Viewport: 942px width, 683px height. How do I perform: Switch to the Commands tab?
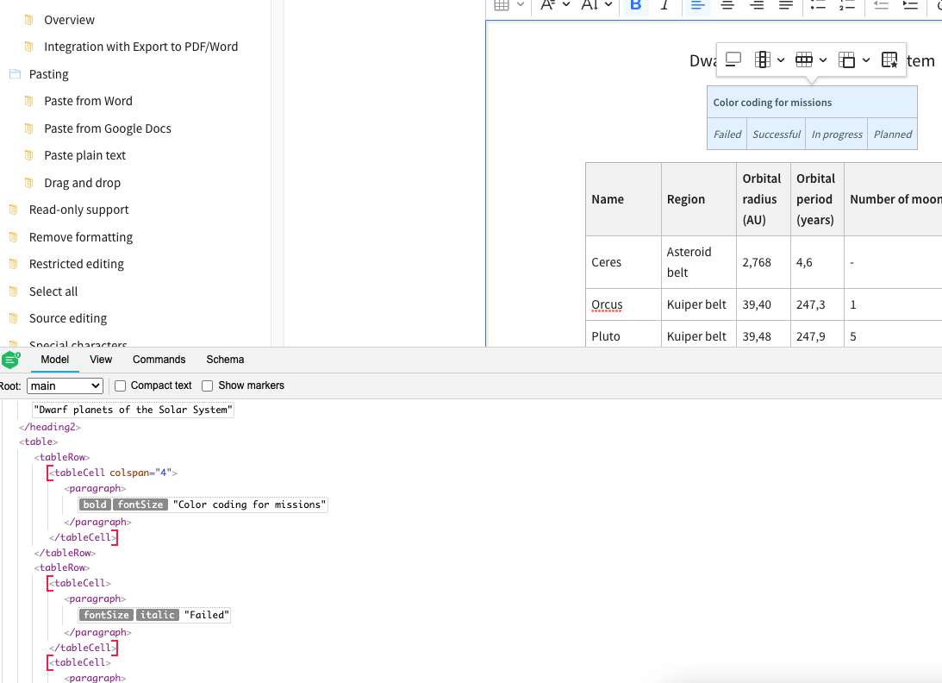click(x=159, y=360)
